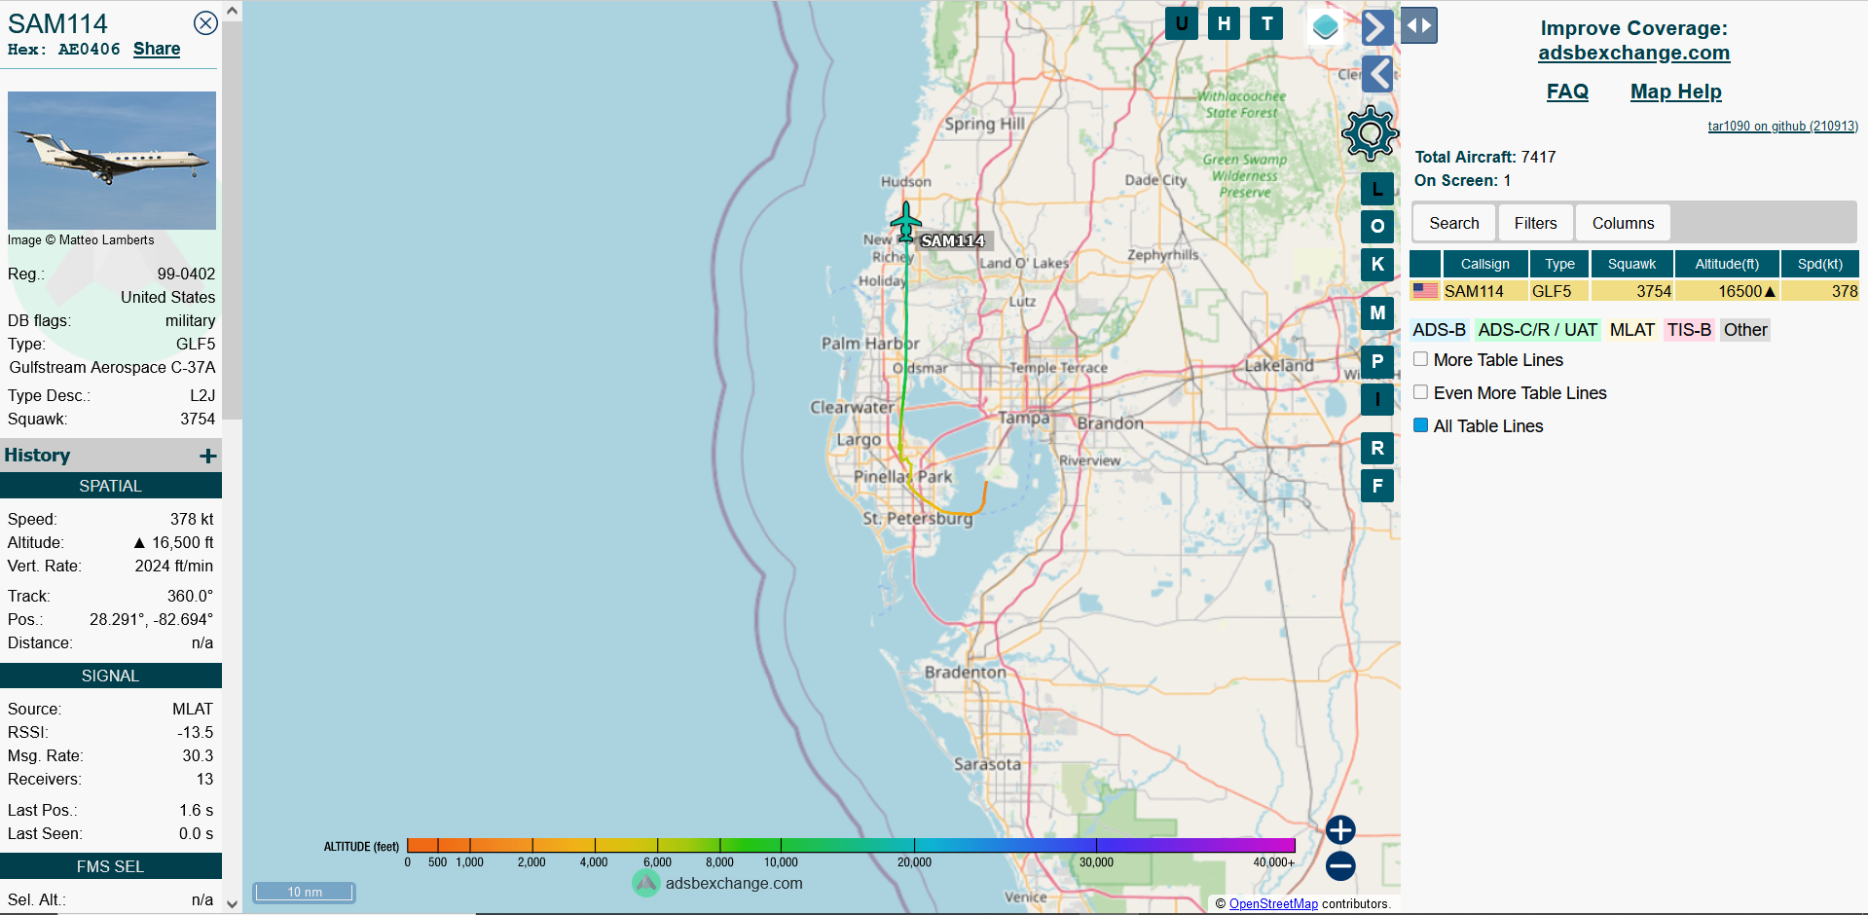1868x915 pixels.
Task: Click the ADS-C/R / UAT legend swatch
Action: coord(1537,330)
